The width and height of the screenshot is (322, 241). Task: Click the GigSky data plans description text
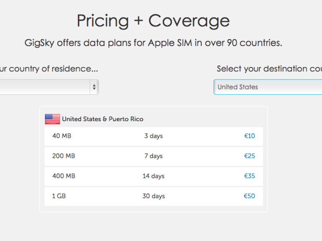[x=153, y=43]
